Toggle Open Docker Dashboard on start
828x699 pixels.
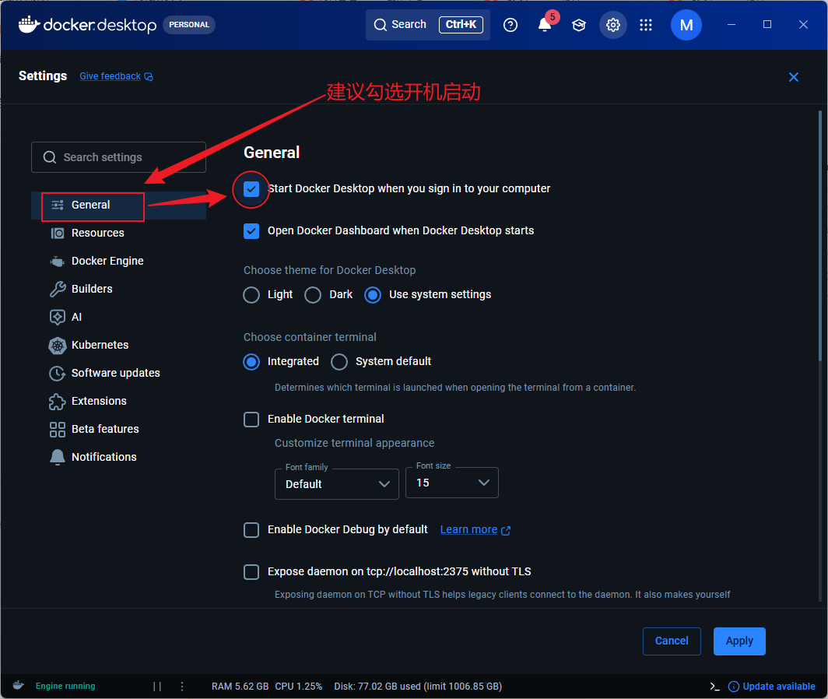251,231
